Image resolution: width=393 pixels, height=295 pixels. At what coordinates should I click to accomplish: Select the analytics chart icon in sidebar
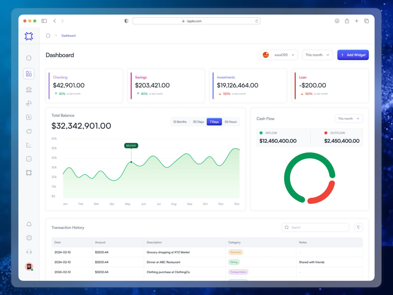click(x=29, y=145)
